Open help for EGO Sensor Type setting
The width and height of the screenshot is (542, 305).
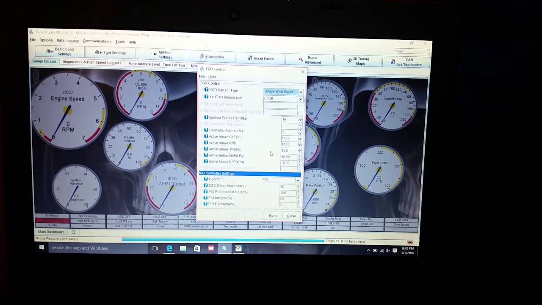pyautogui.click(x=206, y=90)
